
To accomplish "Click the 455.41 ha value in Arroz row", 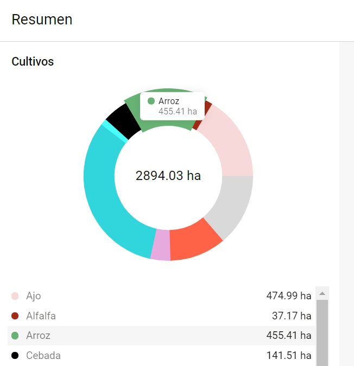I will 288,336.
